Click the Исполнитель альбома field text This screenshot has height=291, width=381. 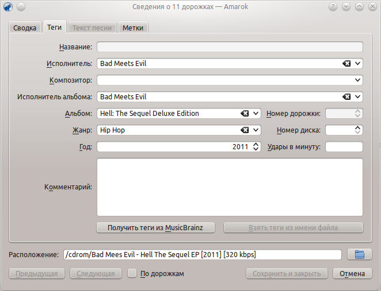coord(123,96)
